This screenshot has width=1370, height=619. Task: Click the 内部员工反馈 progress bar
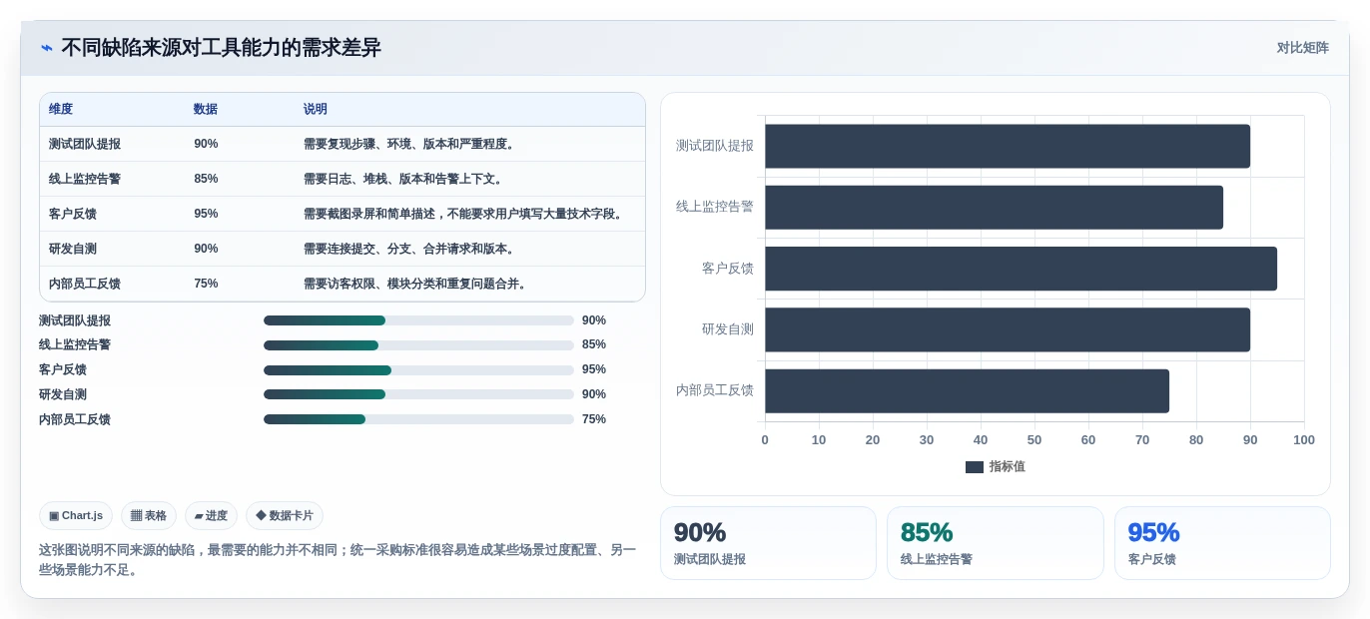pyautogui.click(x=418, y=419)
